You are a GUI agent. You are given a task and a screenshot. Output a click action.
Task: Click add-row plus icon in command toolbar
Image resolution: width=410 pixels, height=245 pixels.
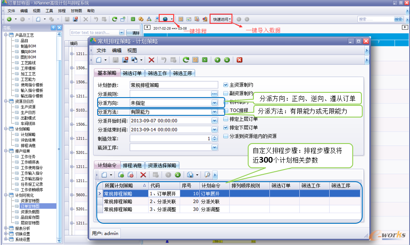[121, 175]
